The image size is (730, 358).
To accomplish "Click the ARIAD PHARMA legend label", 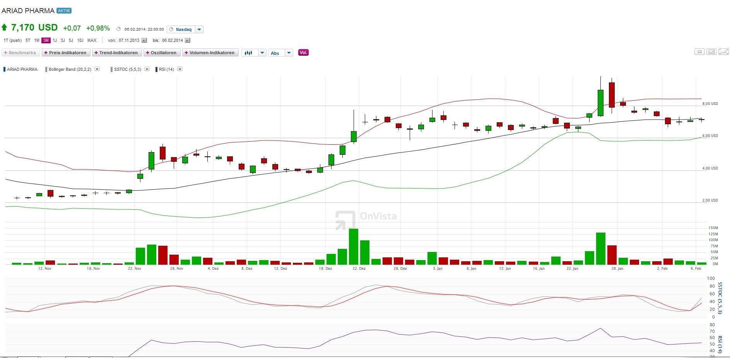I will tap(22, 69).
